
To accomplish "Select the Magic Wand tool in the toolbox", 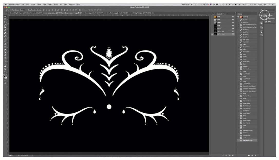I will tap(5, 25).
